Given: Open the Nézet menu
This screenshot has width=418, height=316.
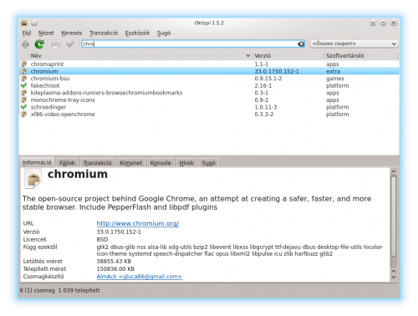Looking at the screenshot, I should pos(46,33).
